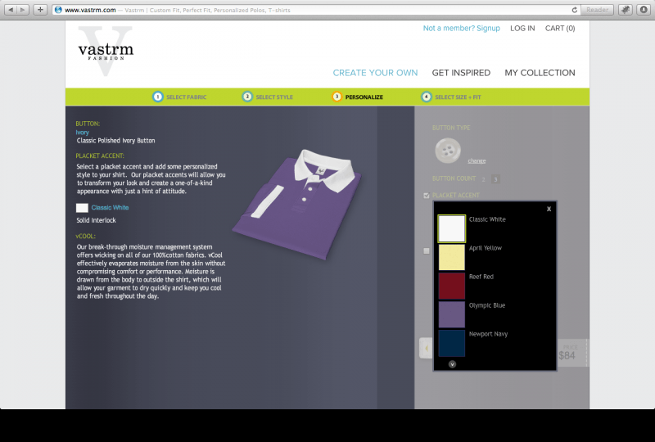The height and width of the screenshot is (442, 655).
Task: View the CART (0) link
Action: tap(560, 28)
